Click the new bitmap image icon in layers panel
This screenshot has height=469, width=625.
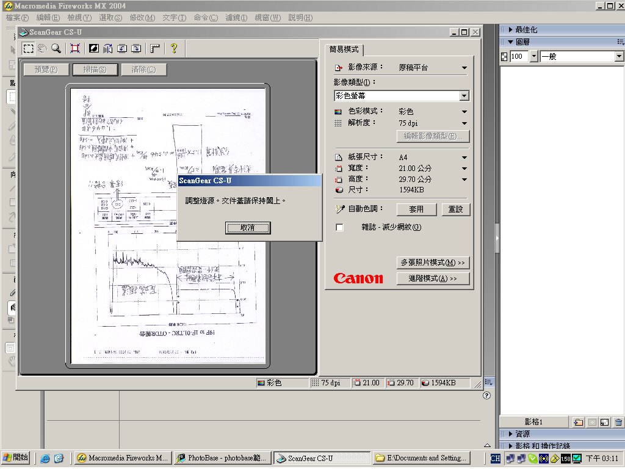coord(605,422)
